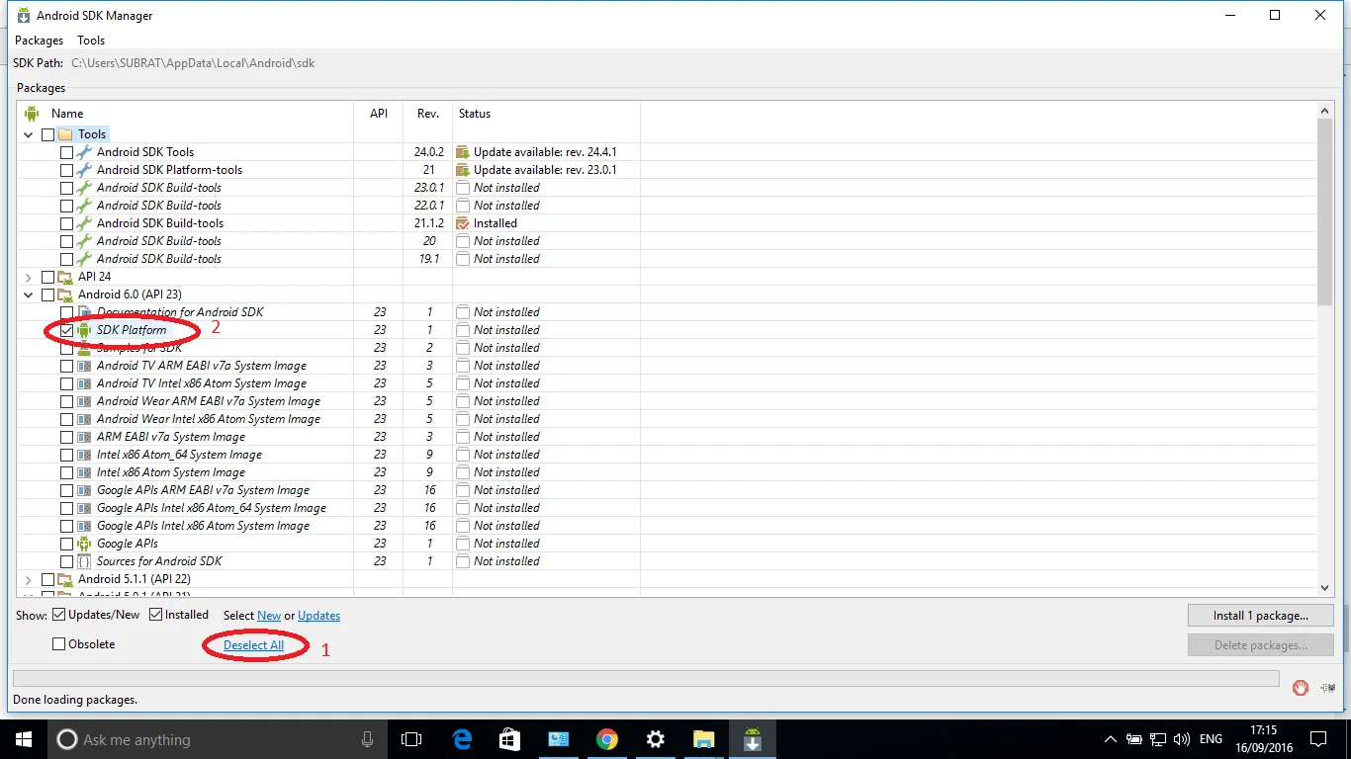This screenshot has width=1351, height=759.
Task: Click the Installed status icon for Build-tools 21.1.2
Action: pyautogui.click(x=462, y=223)
